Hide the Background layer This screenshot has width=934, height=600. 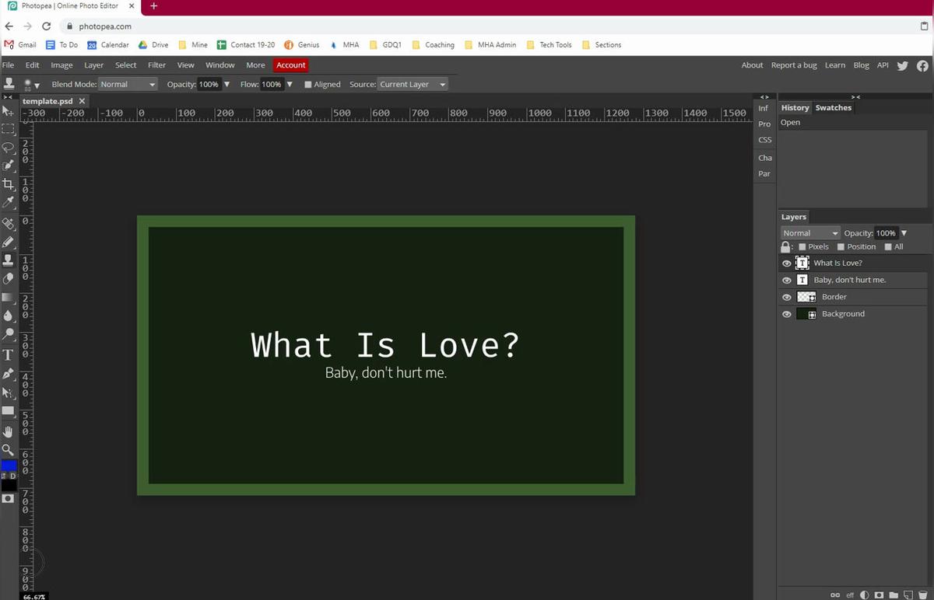[787, 315]
